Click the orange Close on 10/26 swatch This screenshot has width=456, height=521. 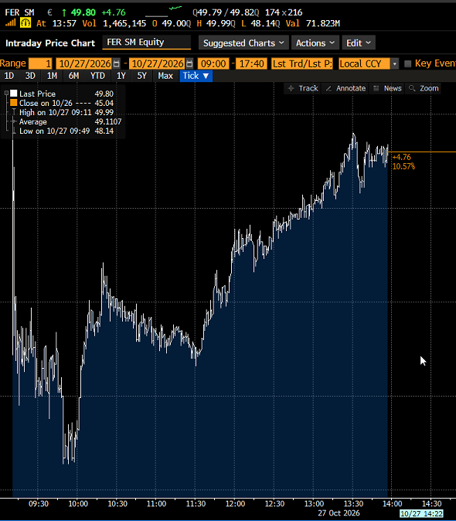click(x=14, y=103)
